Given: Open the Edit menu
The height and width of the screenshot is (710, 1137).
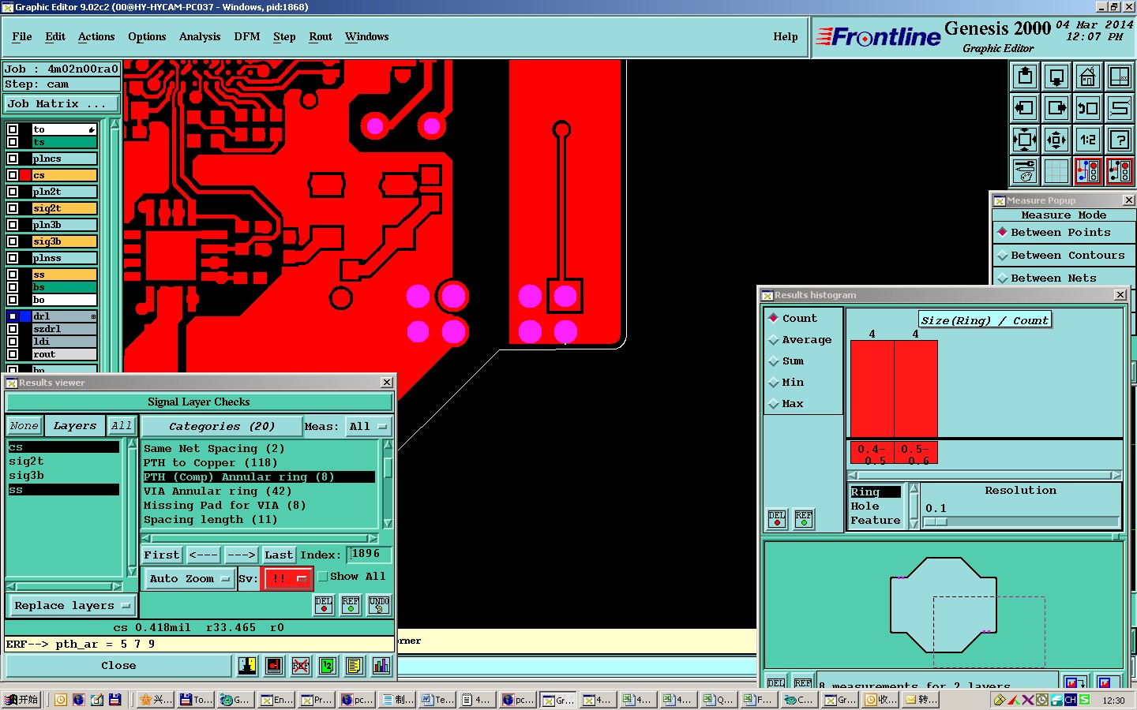Looking at the screenshot, I should point(55,37).
